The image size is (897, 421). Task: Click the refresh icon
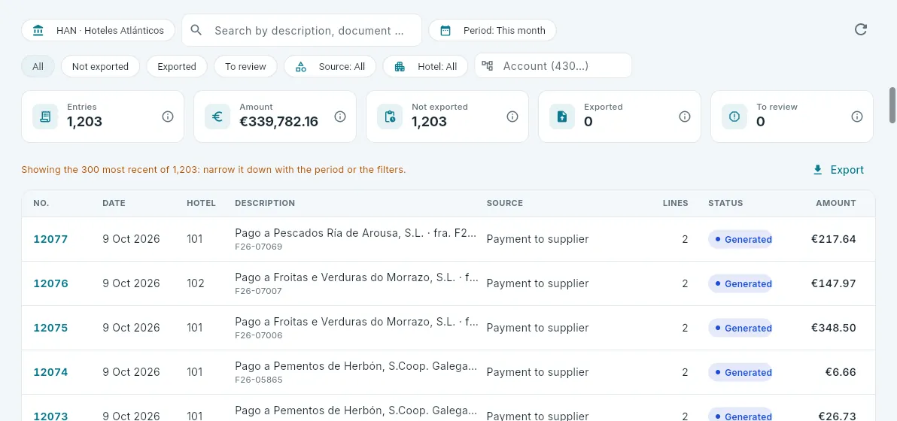860,30
